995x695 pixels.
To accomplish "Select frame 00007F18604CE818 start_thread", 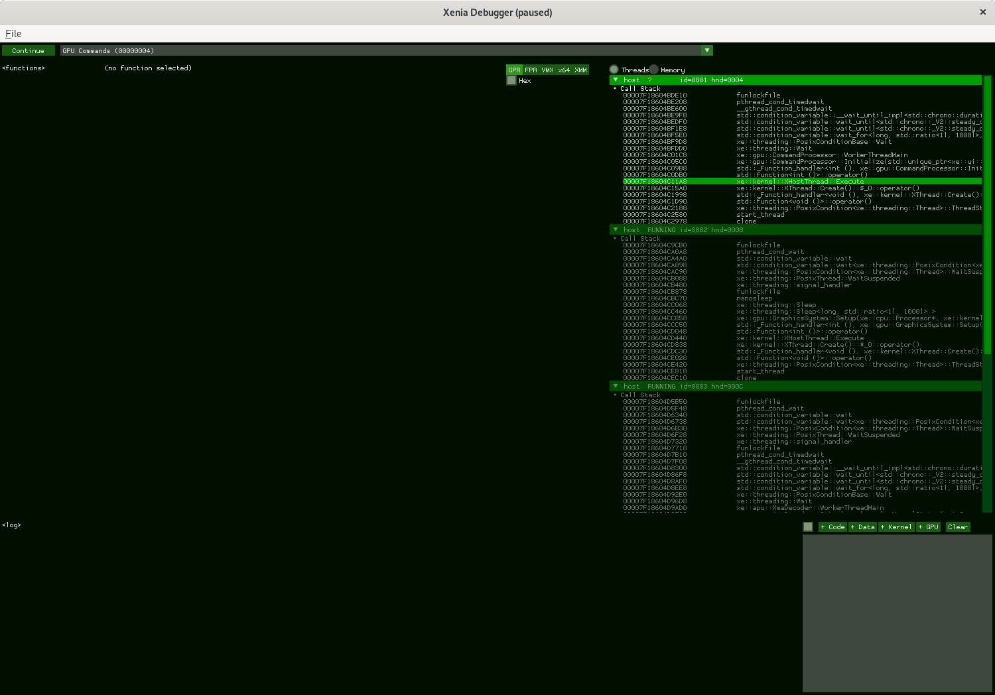I will 802,371.
